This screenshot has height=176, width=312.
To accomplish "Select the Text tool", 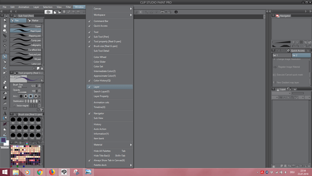I will point(5,113).
